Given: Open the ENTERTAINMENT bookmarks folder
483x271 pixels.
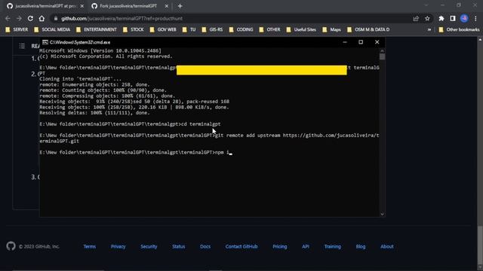Looking at the screenshot, I should 97,29.
